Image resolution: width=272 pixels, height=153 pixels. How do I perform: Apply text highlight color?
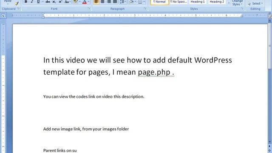point(76,2)
